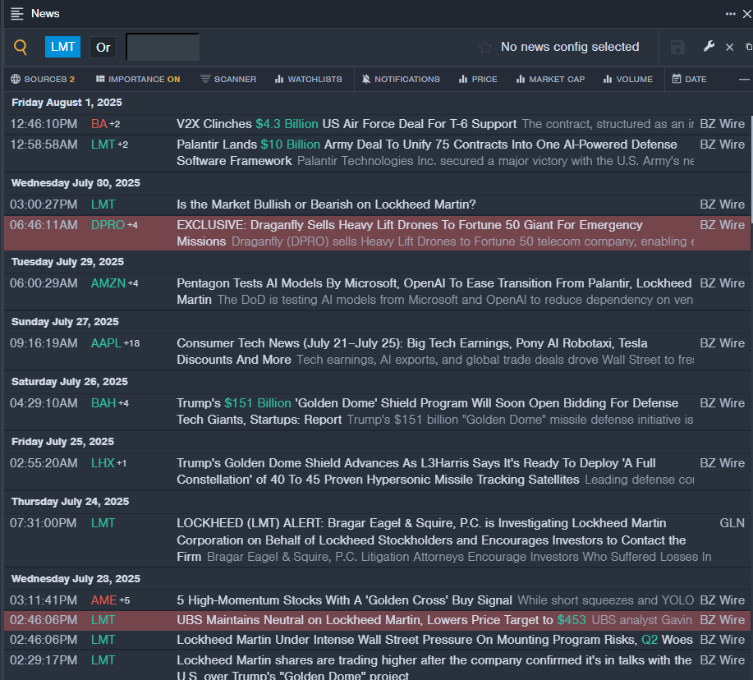
Task: Click the GLN source label
Action: pos(732,523)
